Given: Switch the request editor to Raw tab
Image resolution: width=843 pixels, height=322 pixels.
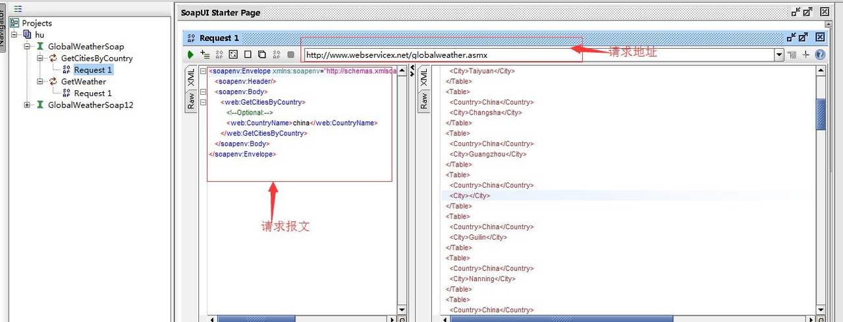Looking at the screenshot, I should point(191,100).
